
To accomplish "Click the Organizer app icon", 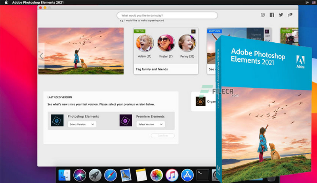I will point(201,101).
